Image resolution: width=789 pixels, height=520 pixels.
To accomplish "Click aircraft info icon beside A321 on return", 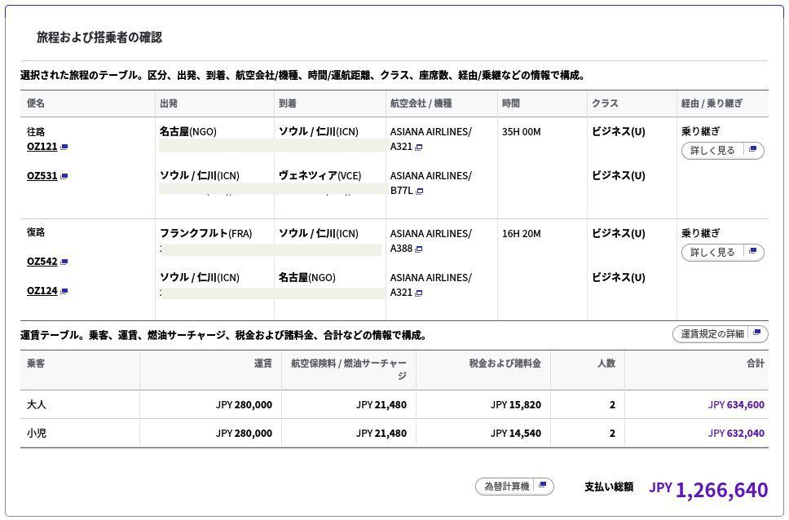I will pos(419,293).
